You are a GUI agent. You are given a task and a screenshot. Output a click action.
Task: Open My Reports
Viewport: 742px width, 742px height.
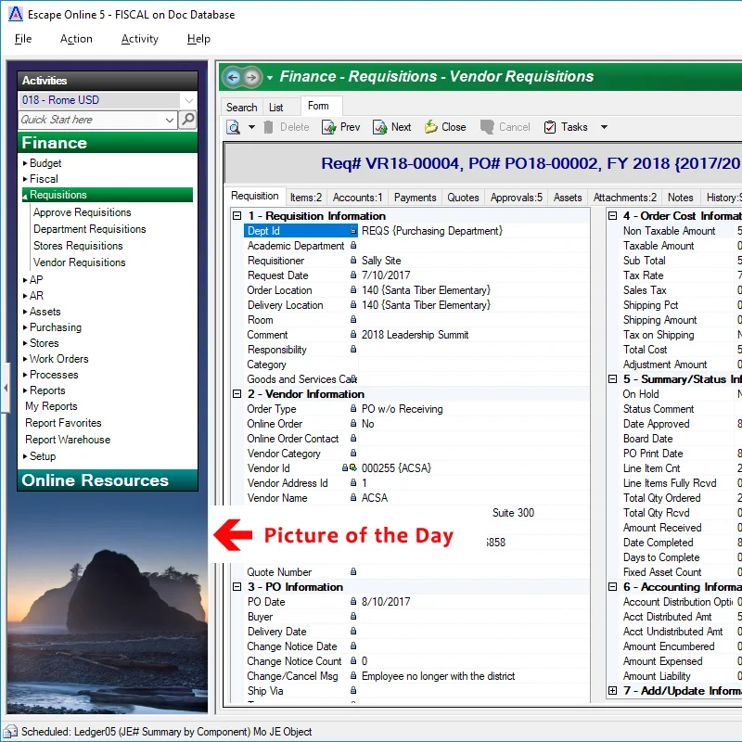[x=51, y=406]
